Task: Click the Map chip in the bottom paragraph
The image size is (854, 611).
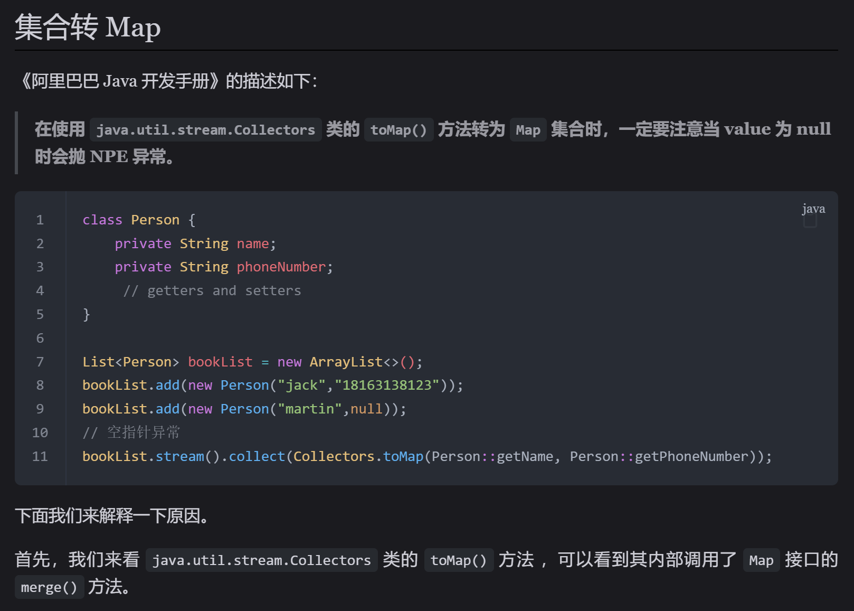Action: click(761, 560)
